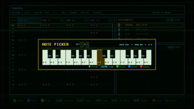The height and width of the screenshot is (109, 194).
Task: Decrease octave with the minus button
Action: (82, 44)
